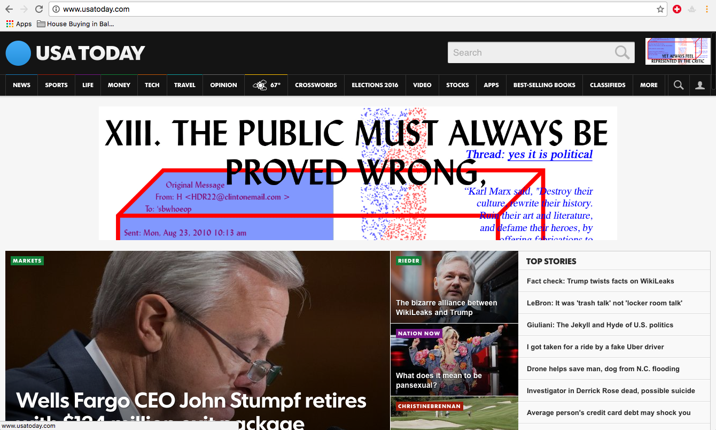
Task: Read 'I got taken for a ride' story
Action: tap(595, 347)
